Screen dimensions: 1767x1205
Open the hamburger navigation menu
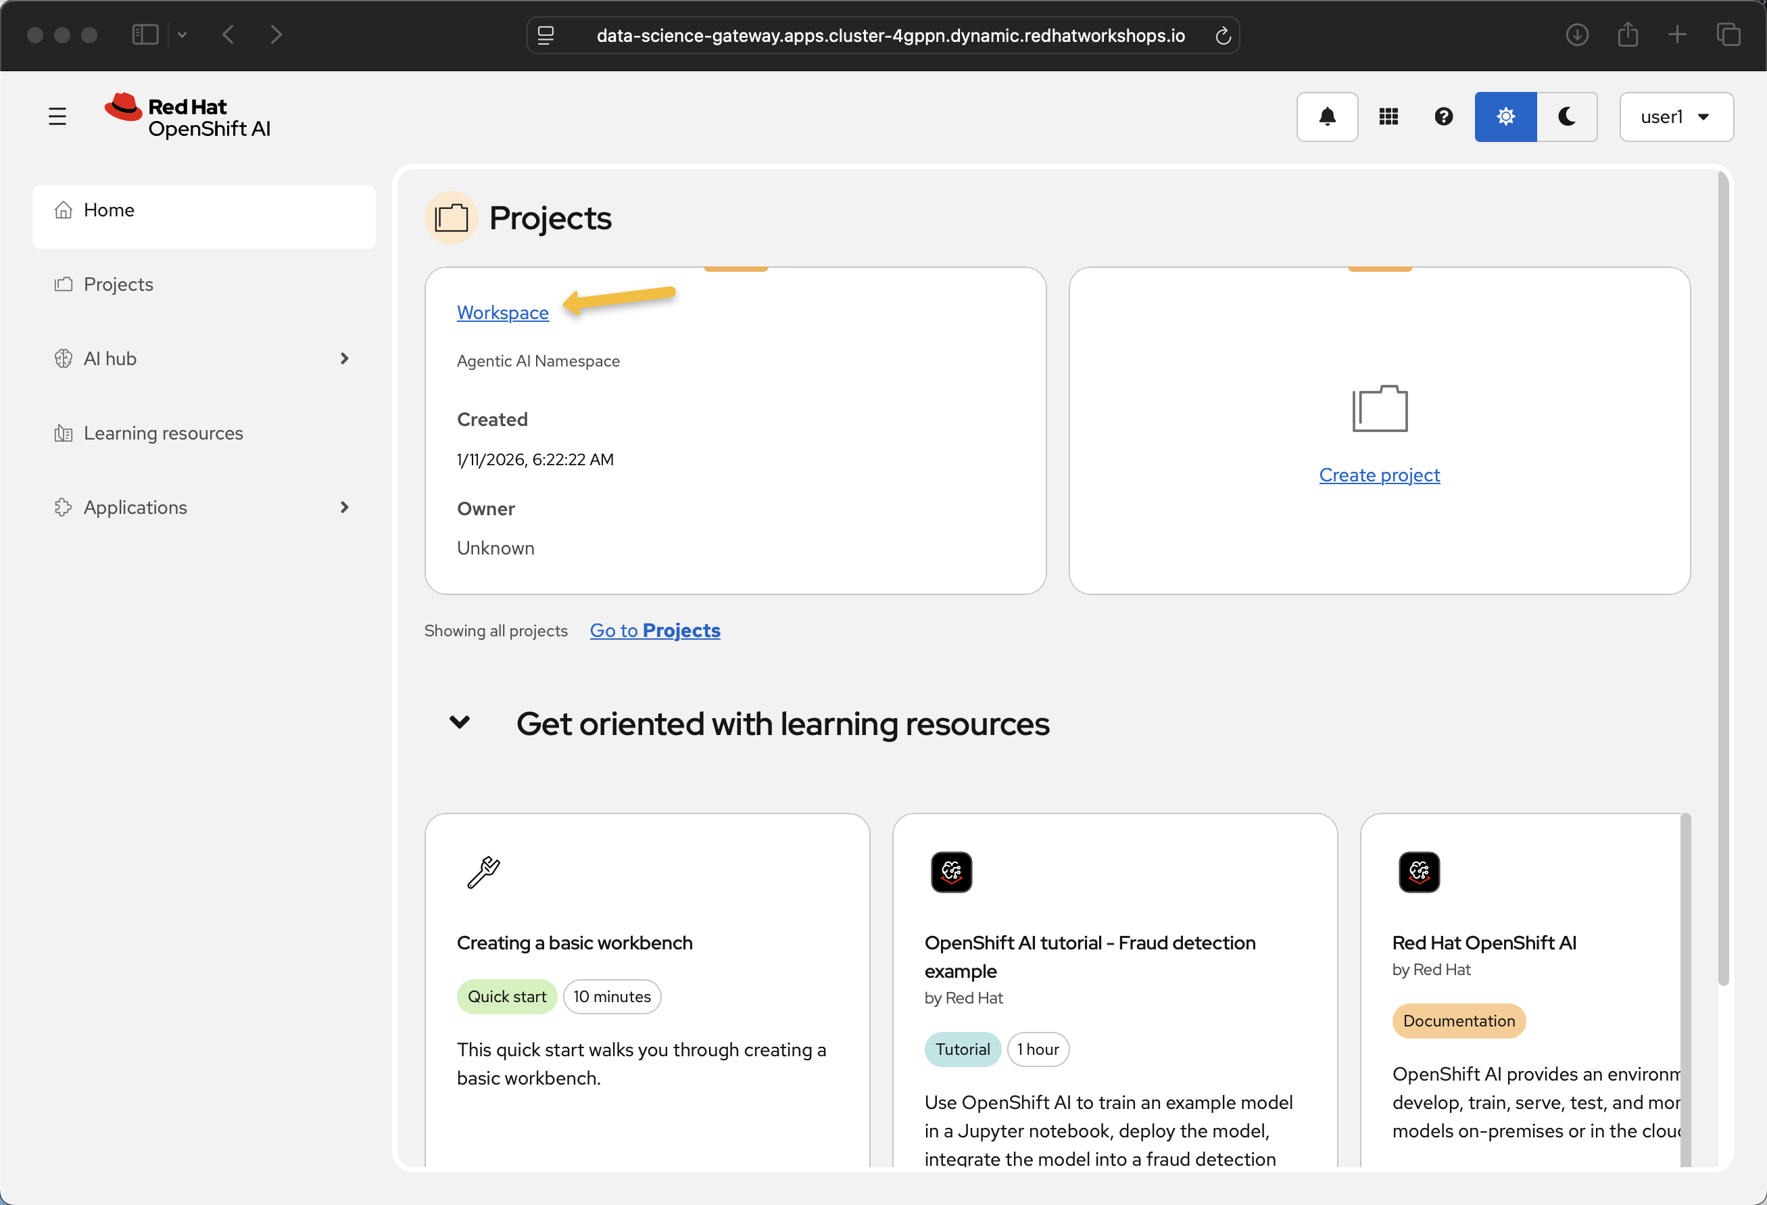click(57, 116)
